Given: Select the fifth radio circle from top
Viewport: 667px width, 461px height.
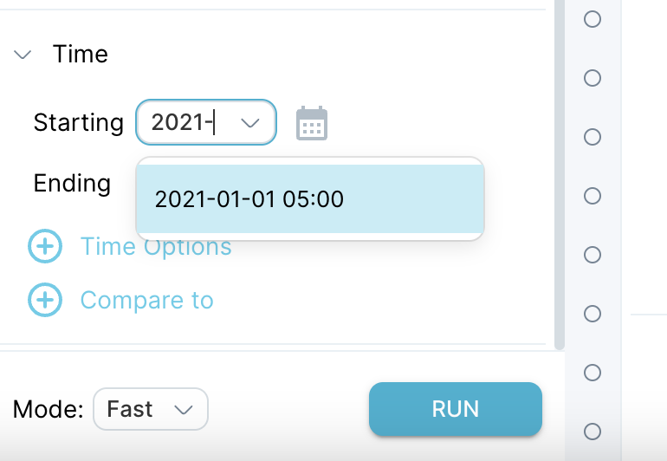Looking at the screenshot, I should click(x=593, y=255).
